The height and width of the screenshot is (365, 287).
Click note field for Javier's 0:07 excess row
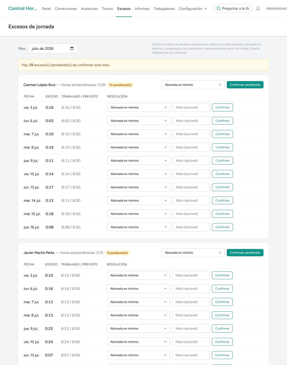(x=191, y=355)
